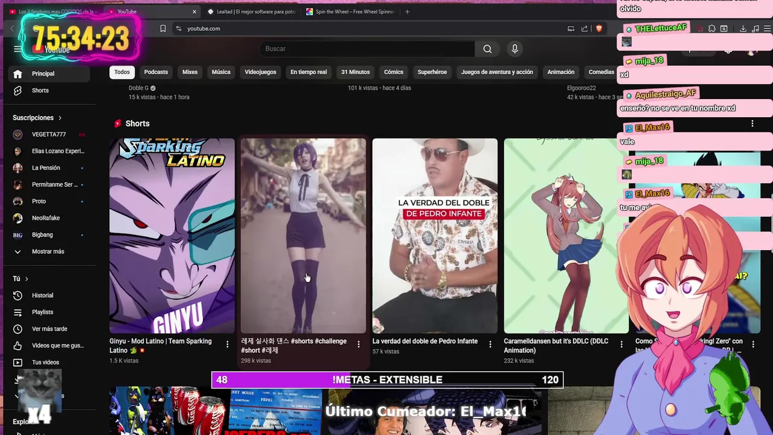The width and height of the screenshot is (773, 435).
Task: Close the YouTube browser tab
Action: (194, 11)
